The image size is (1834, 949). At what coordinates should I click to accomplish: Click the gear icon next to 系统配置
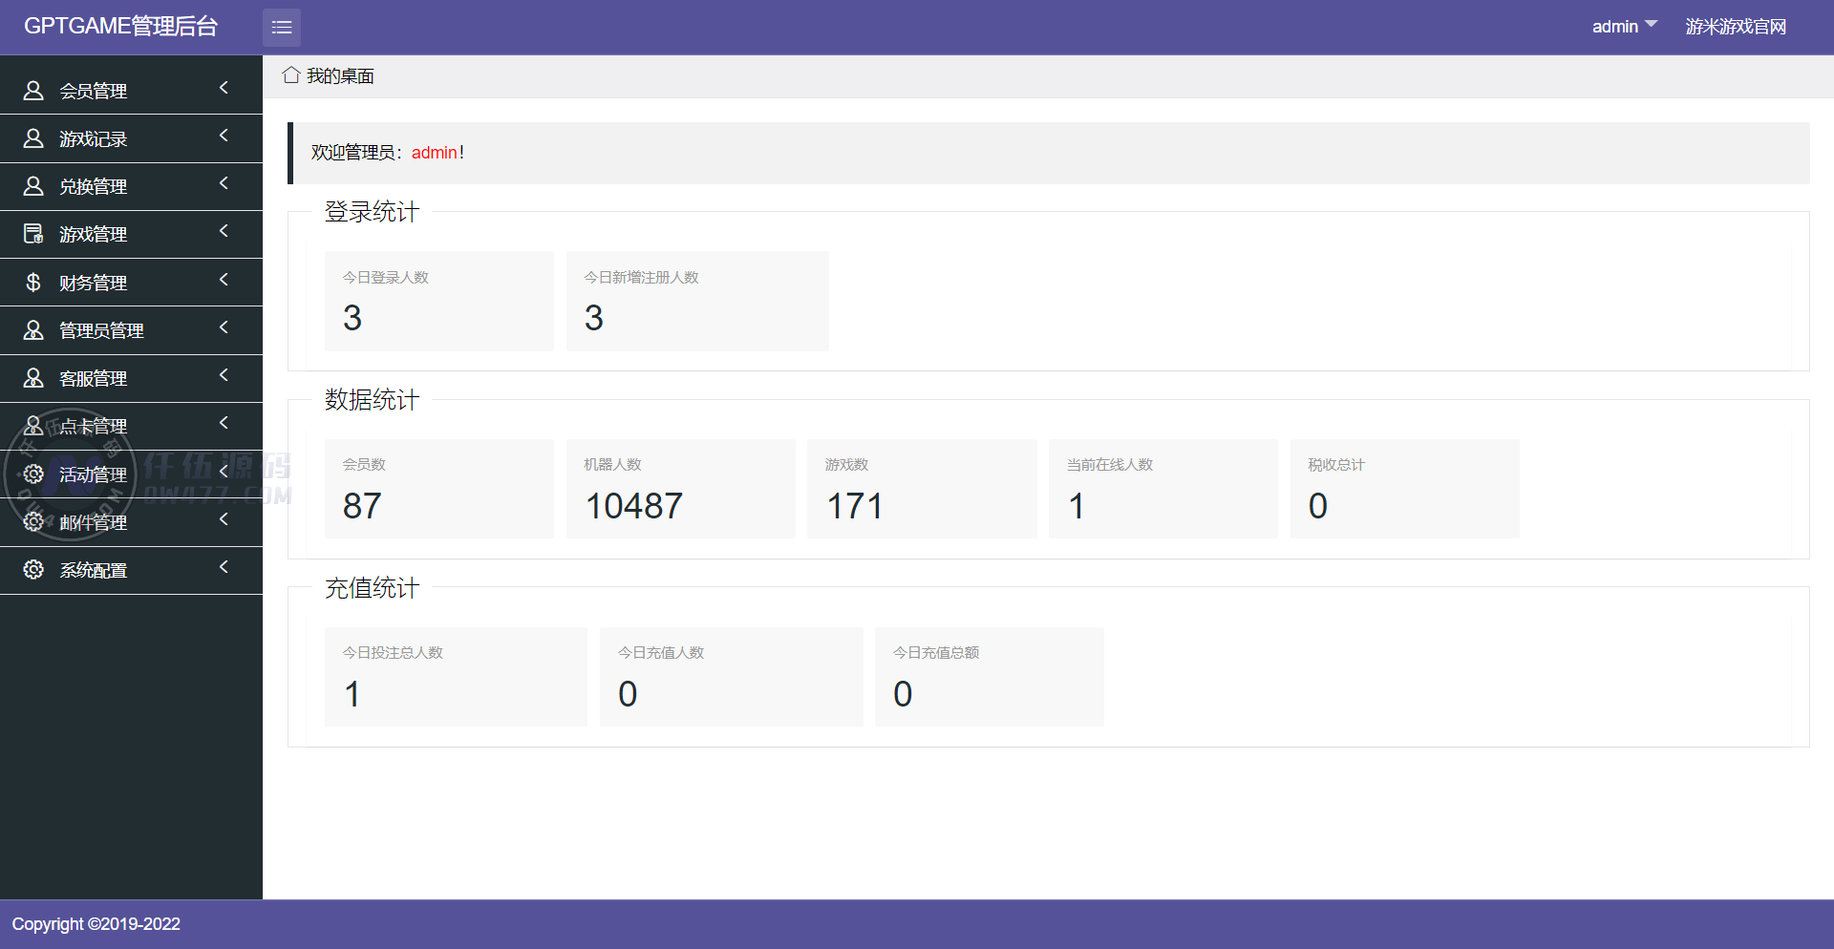click(x=33, y=570)
